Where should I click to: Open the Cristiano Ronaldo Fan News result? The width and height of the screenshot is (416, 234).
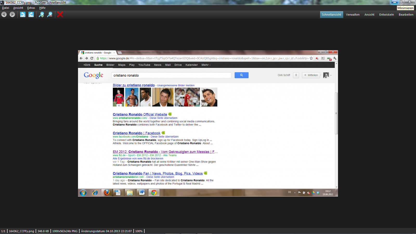click(158, 173)
